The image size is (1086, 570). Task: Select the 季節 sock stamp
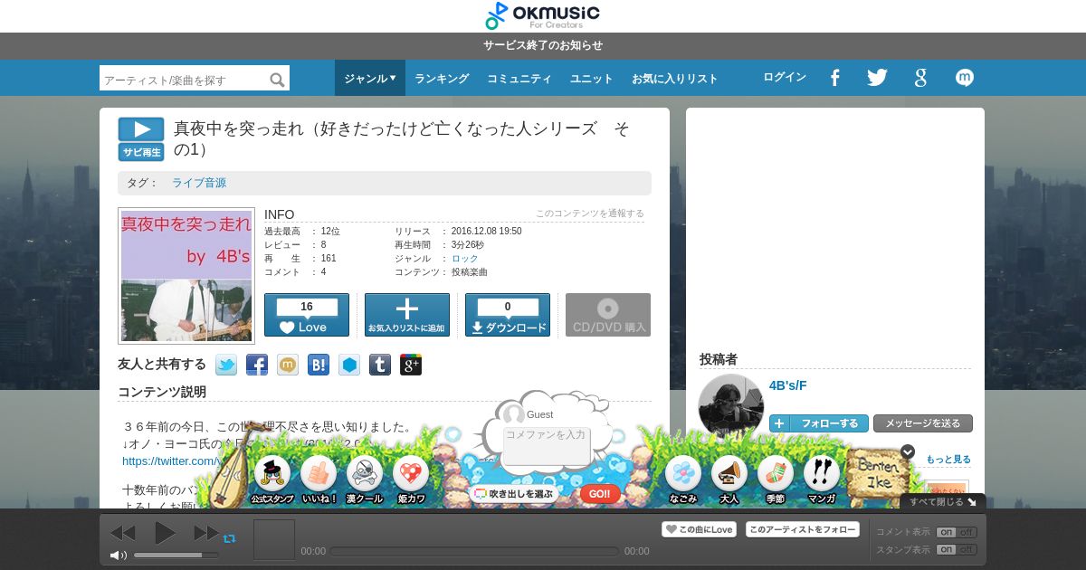[776, 480]
